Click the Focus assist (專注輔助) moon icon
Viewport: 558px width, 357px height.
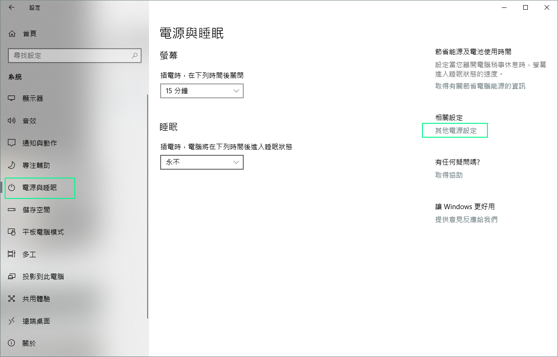point(12,166)
